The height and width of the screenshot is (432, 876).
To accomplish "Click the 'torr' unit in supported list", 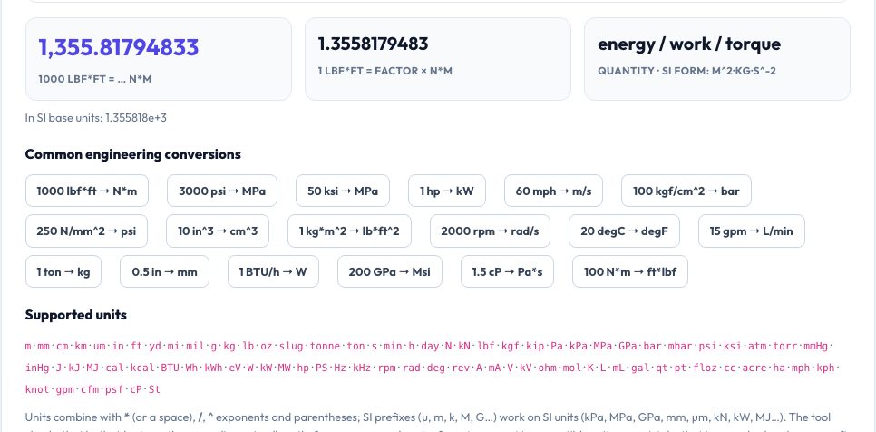I will pyautogui.click(x=784, y=346).
